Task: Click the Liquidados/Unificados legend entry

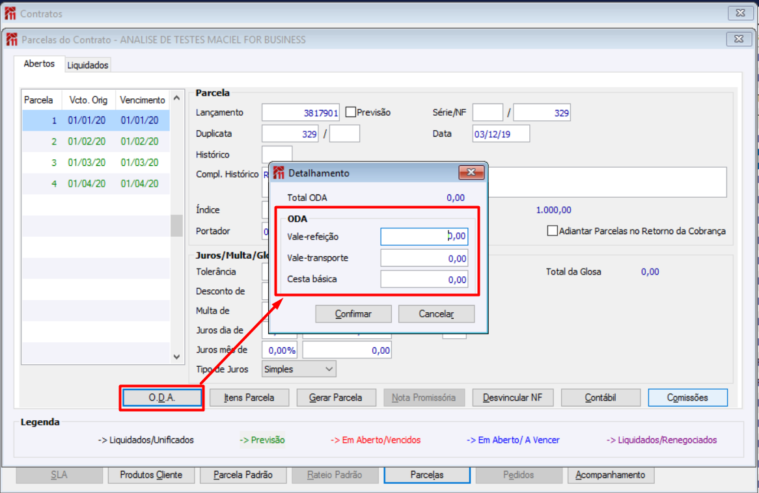Action: click(146, 440)
